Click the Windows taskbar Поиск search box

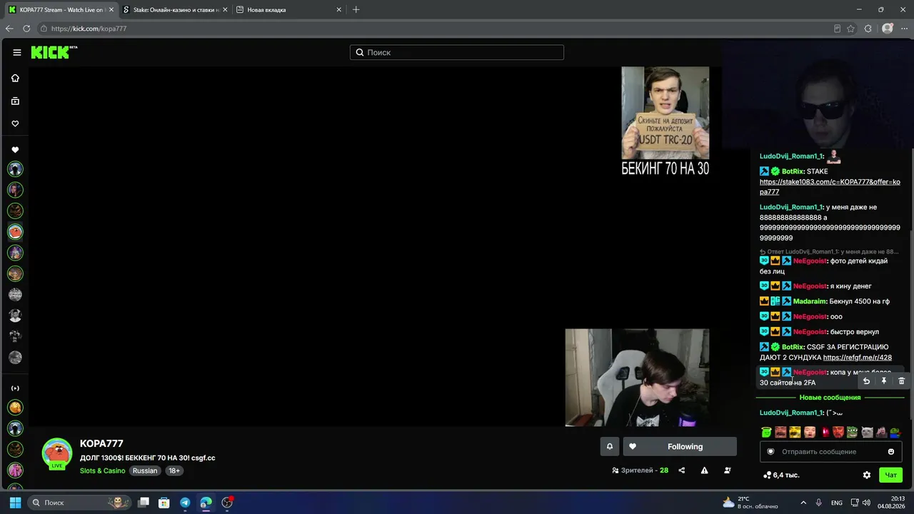pyautogui.click(x=80, y=503)
